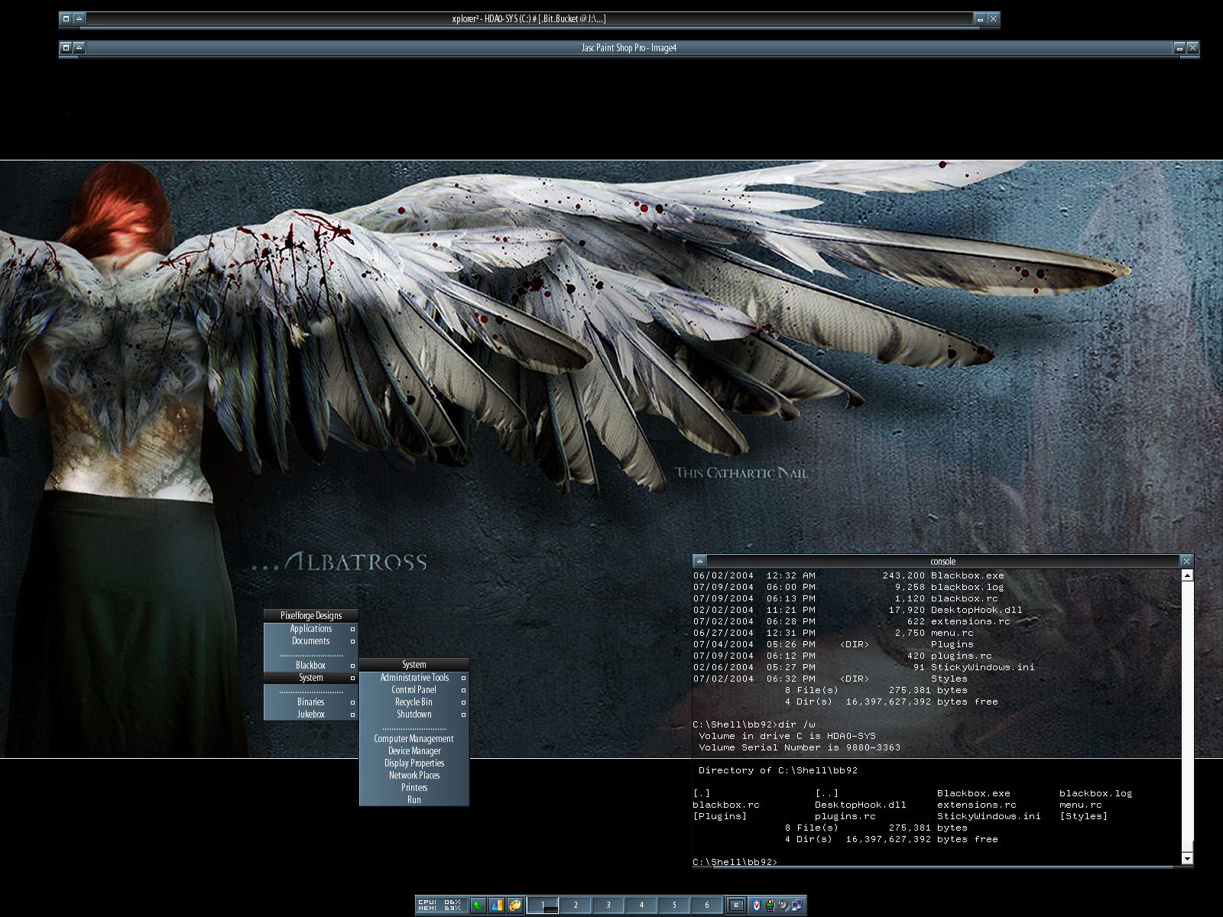Open Computer Management
The height and width of the screenshot is (917, 1223).
tap(414, 739)
